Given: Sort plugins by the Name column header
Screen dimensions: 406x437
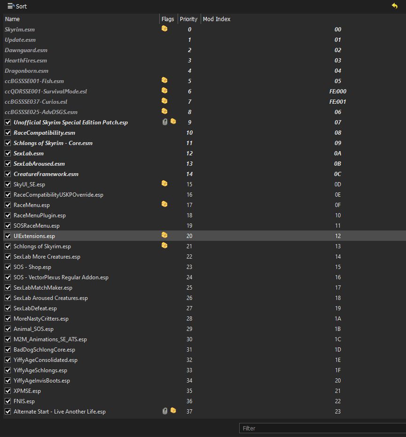Looking at the screenshot, I should pos(81,19).
